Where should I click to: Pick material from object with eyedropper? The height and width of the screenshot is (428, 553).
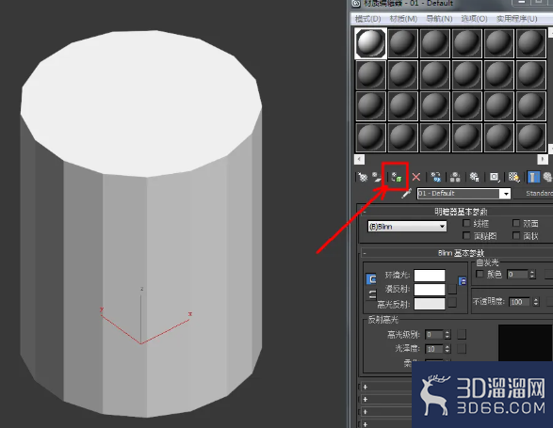[x=407, y=194]
